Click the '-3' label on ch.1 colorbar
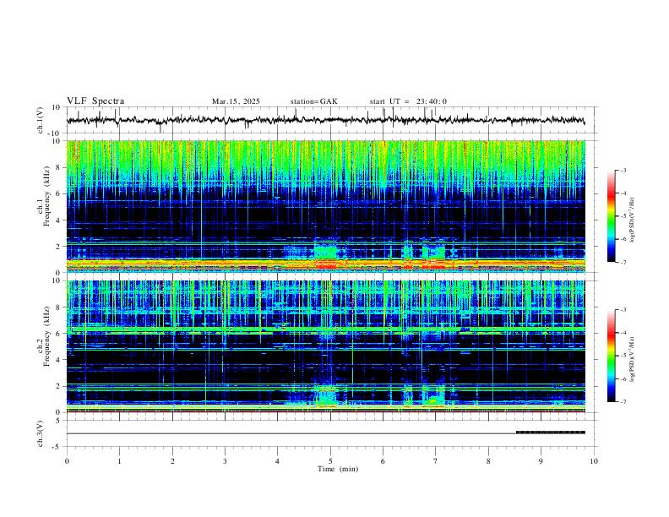 click(623, 170)
